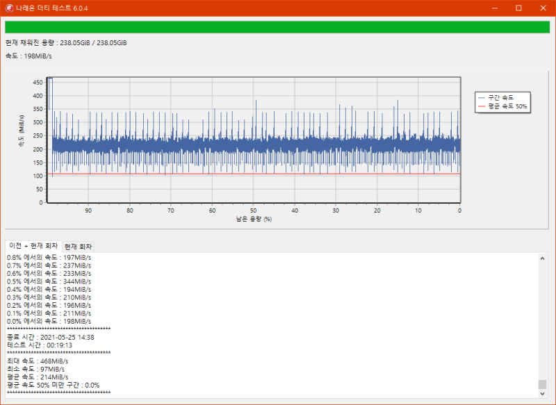Click the 남은 용량 (%) axis title
556x405 pixels.
point(254,219)
